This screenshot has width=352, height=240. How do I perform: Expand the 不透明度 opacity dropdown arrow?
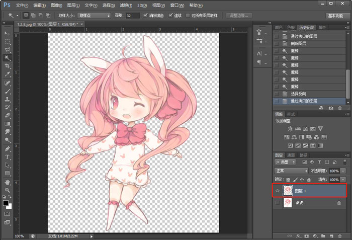[x=343, y=171]
